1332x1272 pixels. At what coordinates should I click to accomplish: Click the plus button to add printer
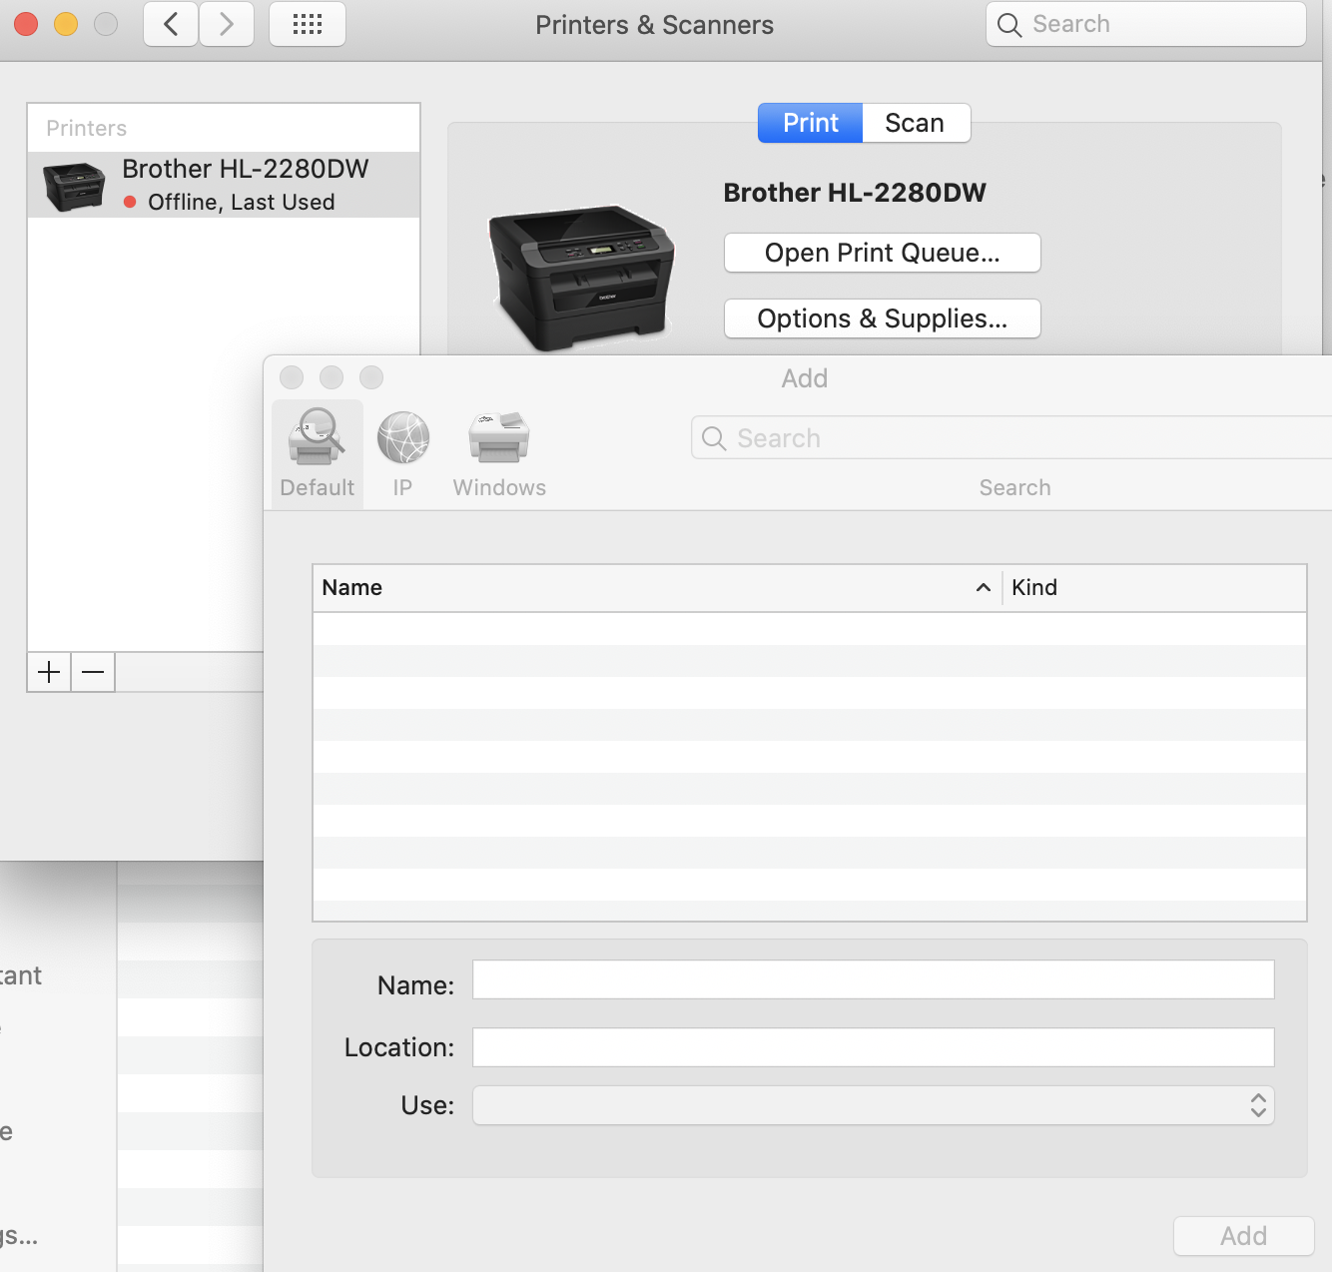[x=49, y=673]
